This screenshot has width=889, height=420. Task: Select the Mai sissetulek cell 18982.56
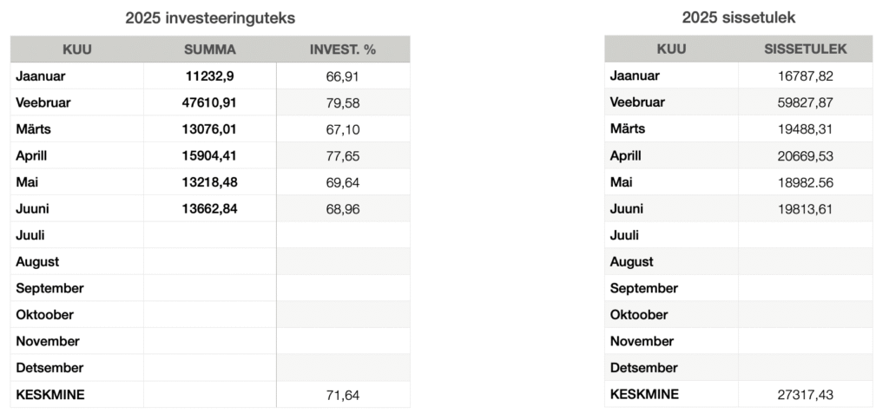[805, 182]
